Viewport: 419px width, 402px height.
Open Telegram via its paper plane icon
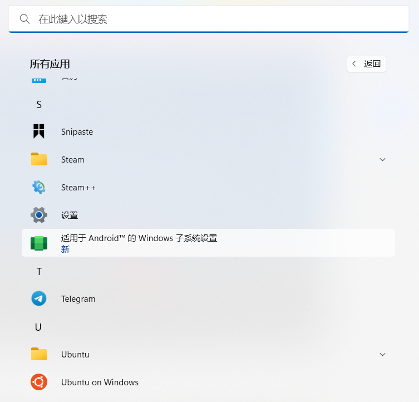coord(39,298)
